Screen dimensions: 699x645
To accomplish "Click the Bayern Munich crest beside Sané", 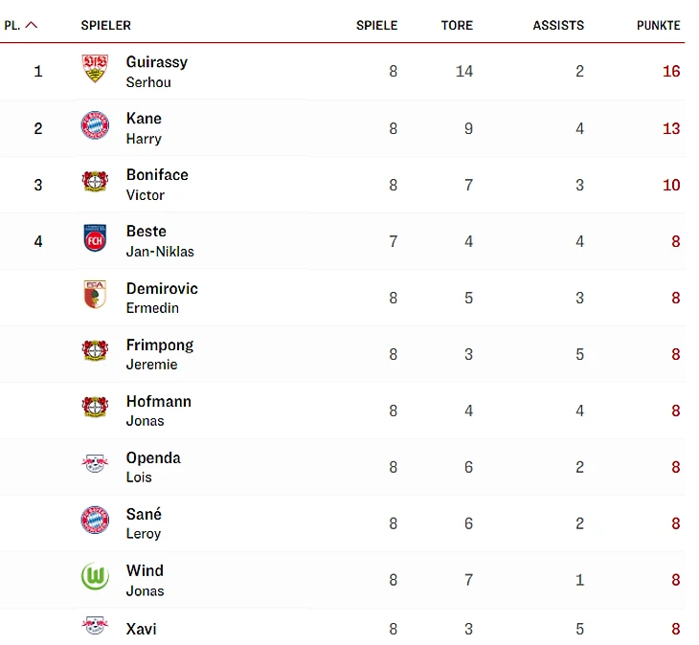I will point(95,521).
